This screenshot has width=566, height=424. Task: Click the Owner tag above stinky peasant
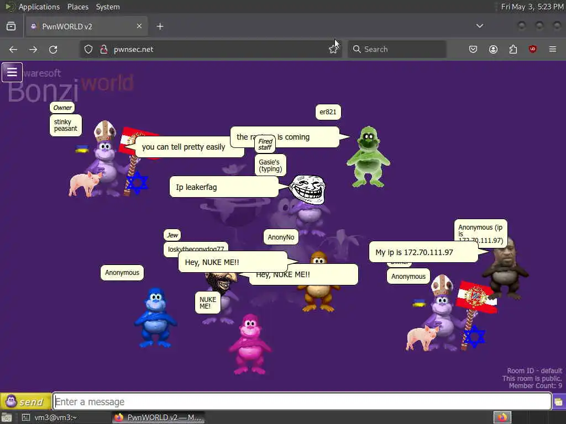62,108
